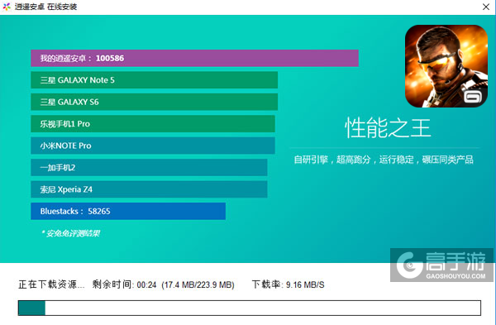Screen dimensions: 496x325
Task: Select the Bluestacks 58265 score bar
Action: pos(128,211)
